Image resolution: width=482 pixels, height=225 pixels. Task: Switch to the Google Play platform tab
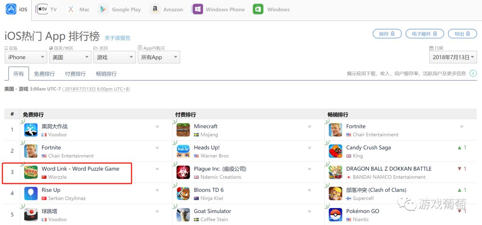coord(119,9)
